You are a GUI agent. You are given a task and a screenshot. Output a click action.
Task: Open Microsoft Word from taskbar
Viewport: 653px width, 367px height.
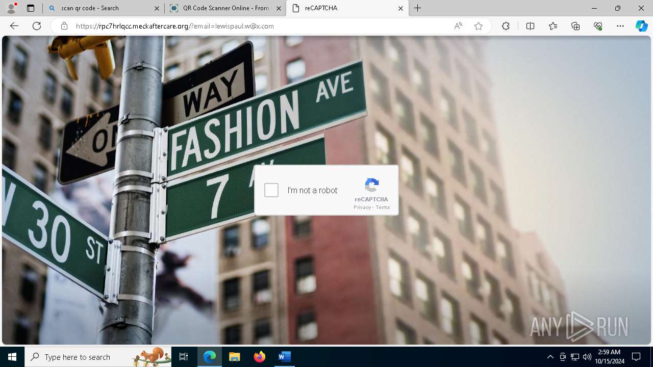[285, 357]
